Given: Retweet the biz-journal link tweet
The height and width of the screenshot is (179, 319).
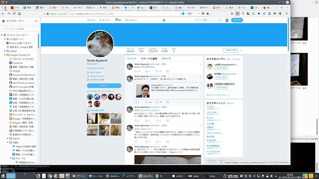Looking at the screenshot, I should click(x=146, y=102).
